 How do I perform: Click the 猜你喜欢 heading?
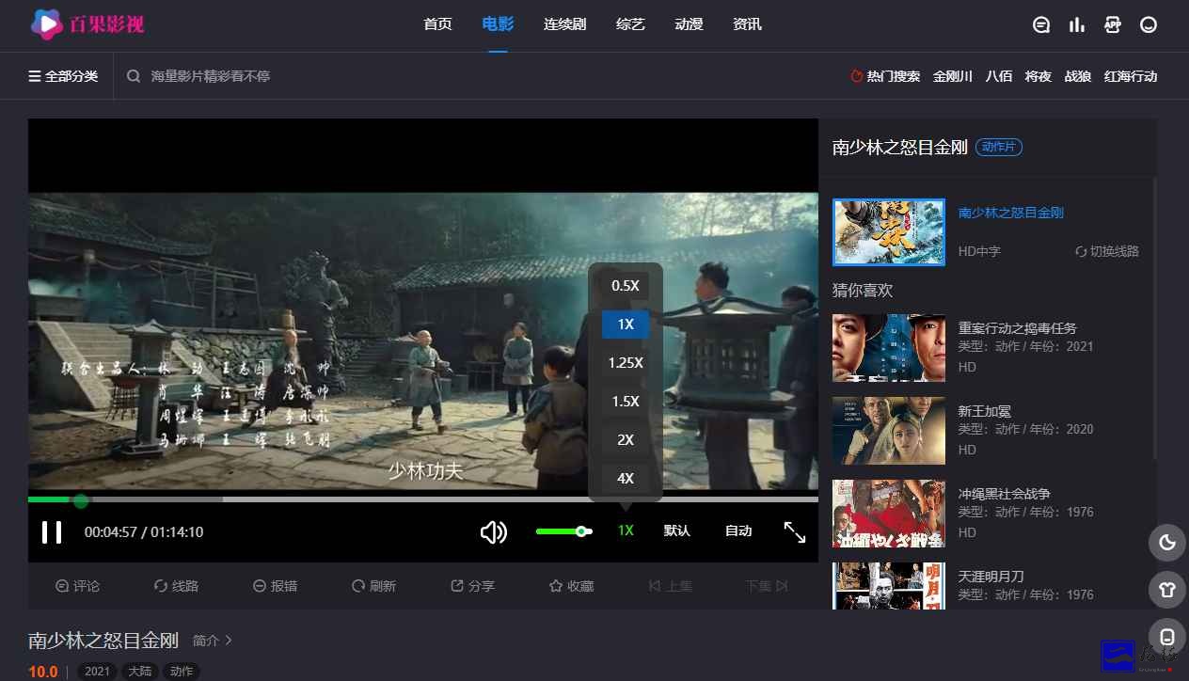point(863,291)
